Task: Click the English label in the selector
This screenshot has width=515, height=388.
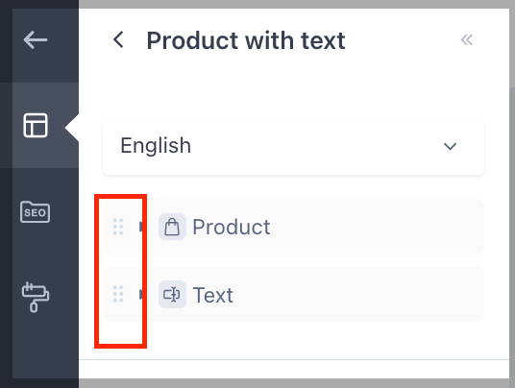Action: 156,146
